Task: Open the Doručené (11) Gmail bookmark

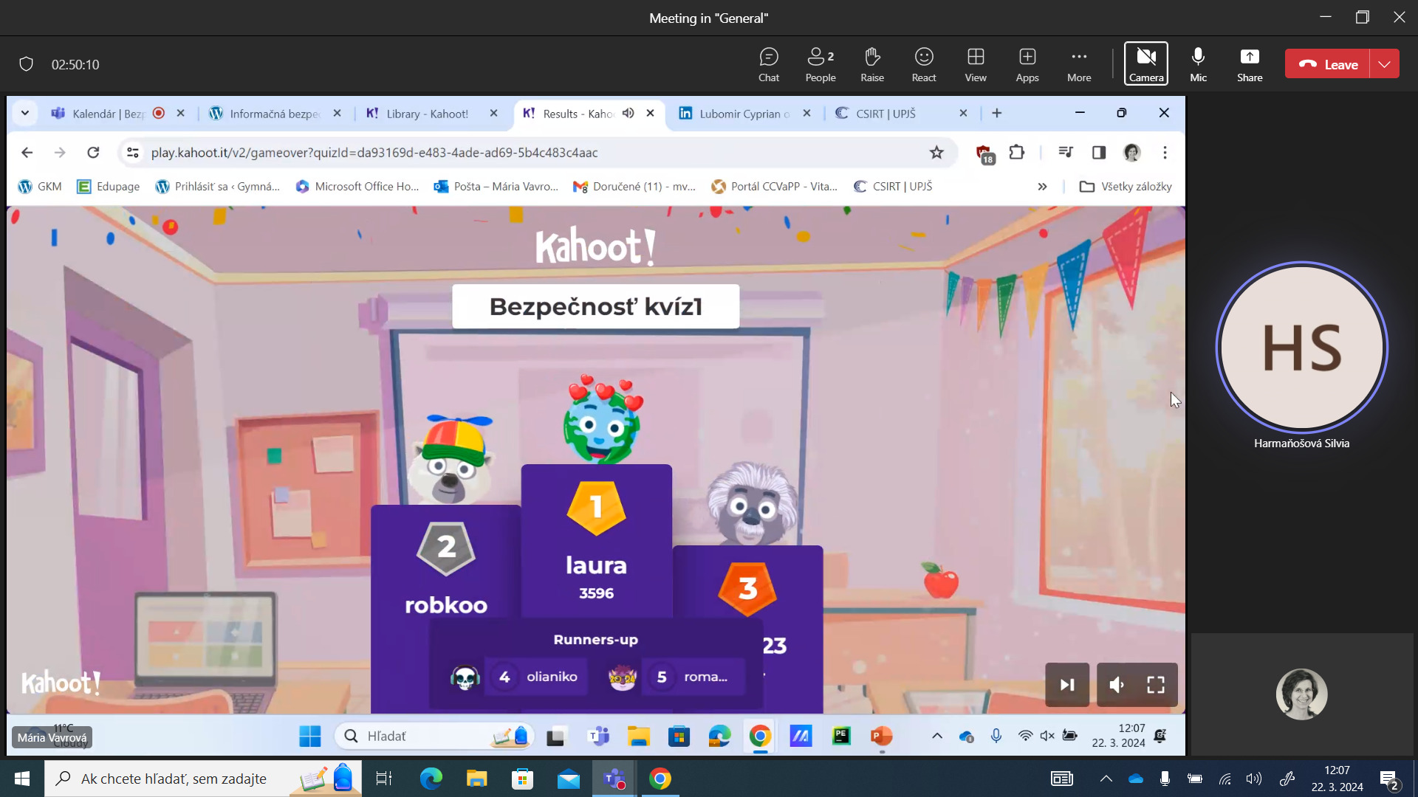Action: pos(634,187)
